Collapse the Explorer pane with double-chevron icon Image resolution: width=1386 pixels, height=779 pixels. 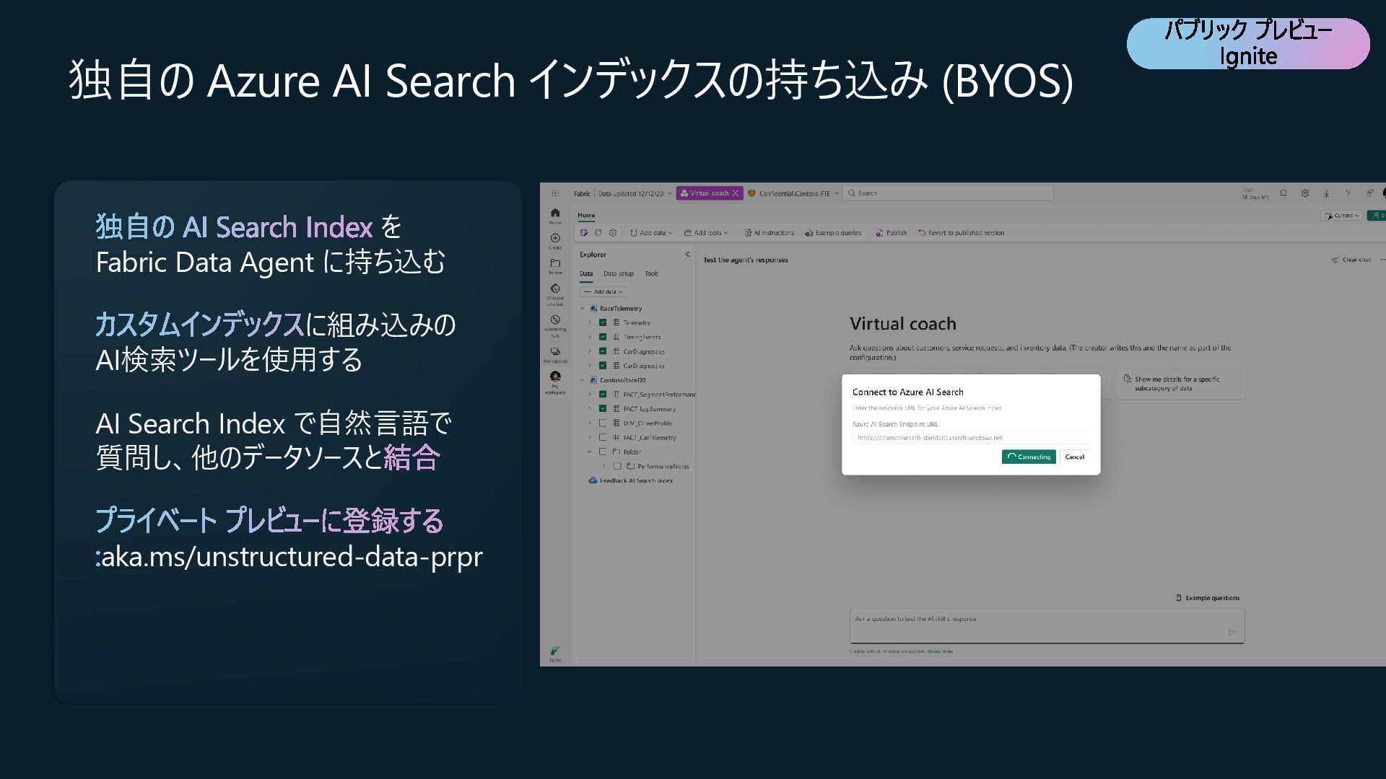pyautogui.click(x=687, y=255)
